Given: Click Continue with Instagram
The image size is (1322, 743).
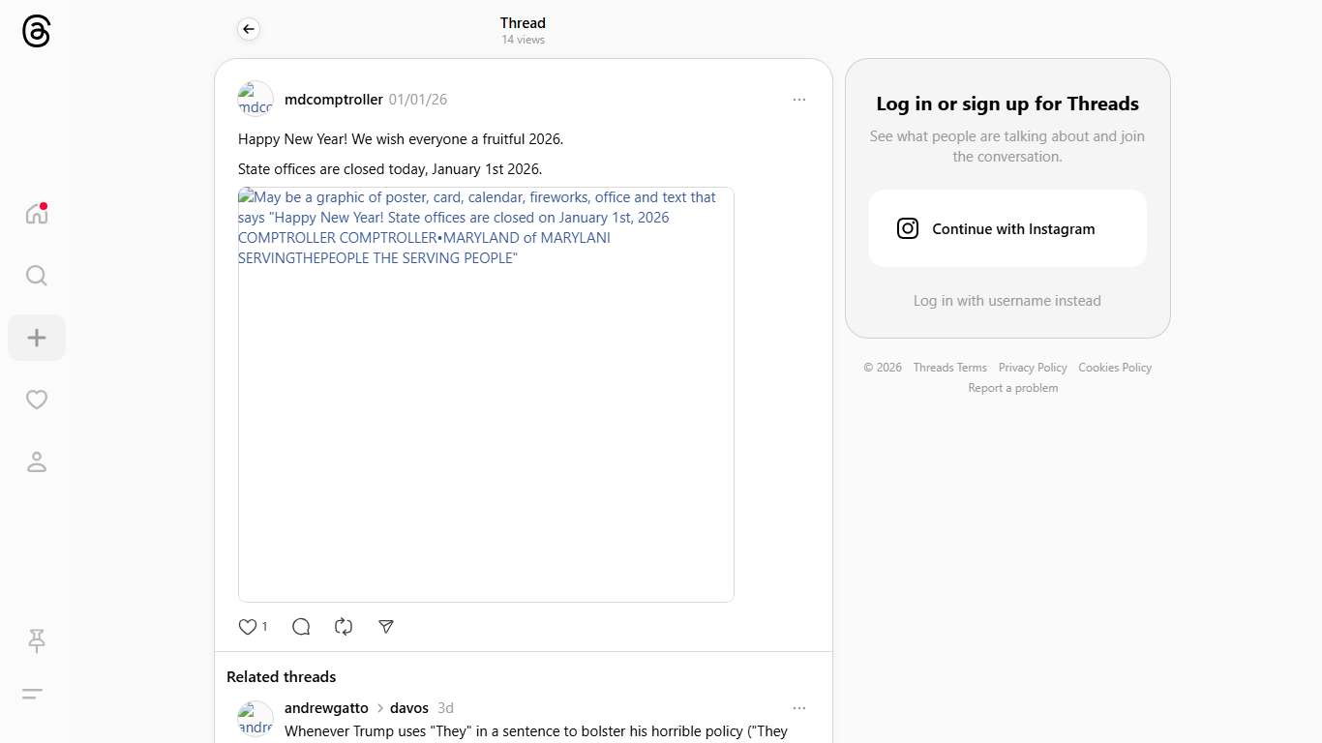Looking at the screenshot, I should pos(1007,228).
